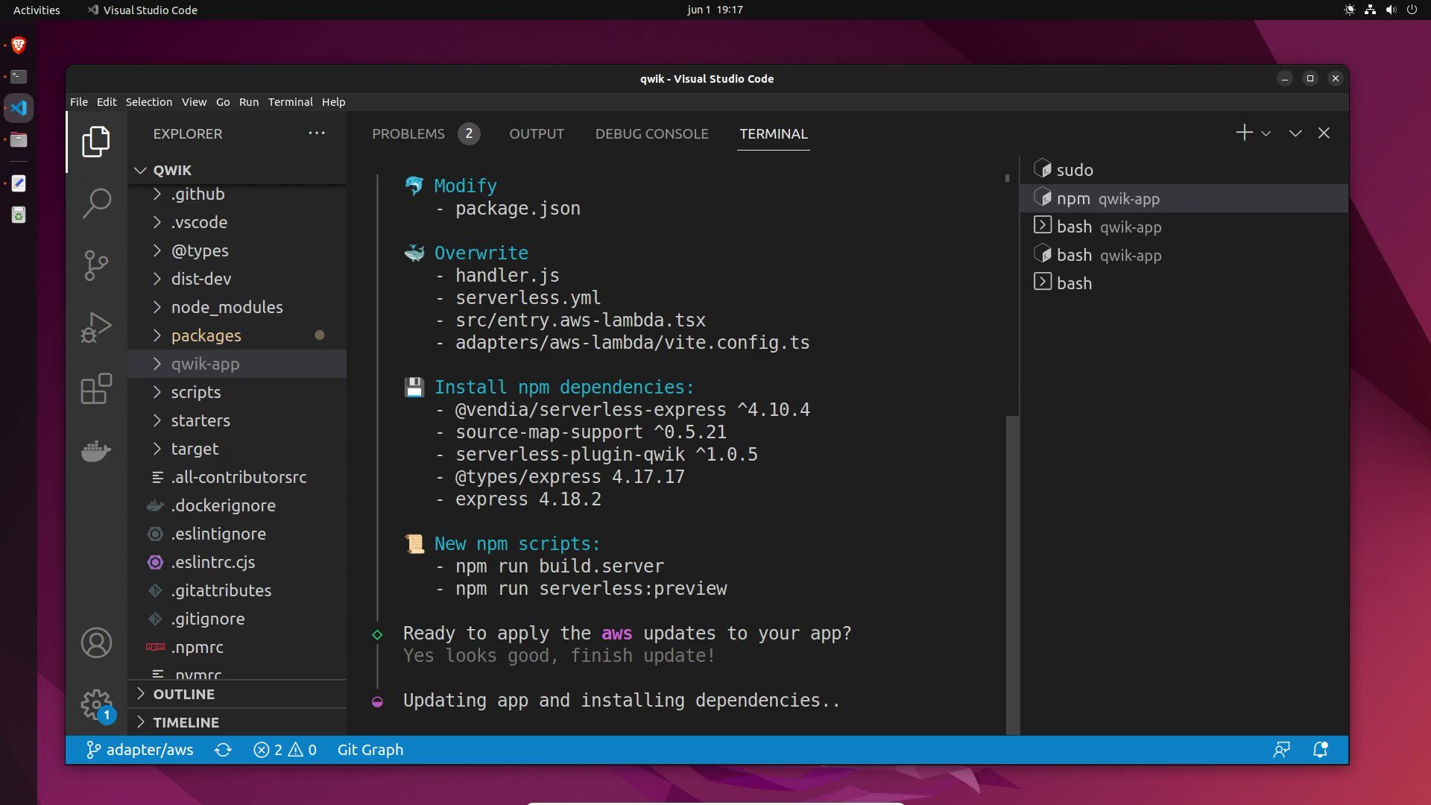Open the Extensions view

point(96,388)
